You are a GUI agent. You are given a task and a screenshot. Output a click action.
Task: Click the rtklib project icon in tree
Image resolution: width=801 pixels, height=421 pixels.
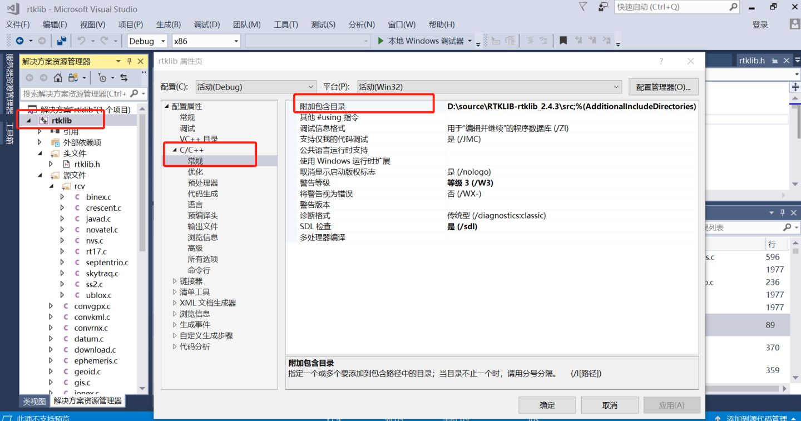[x=43, y=121]
